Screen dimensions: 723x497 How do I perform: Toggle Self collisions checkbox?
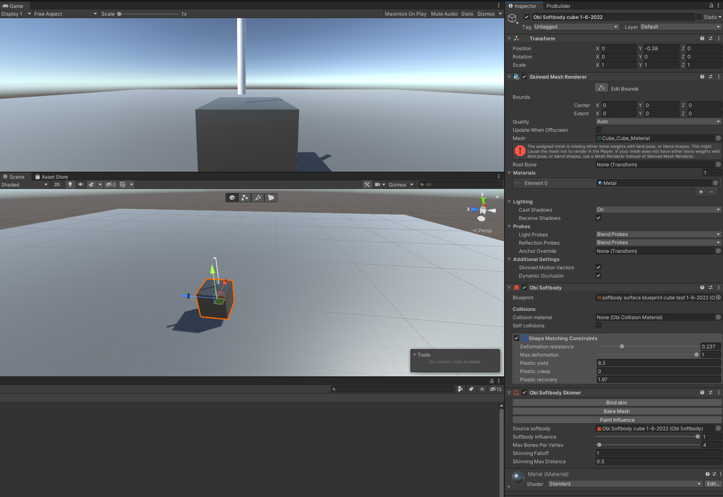pyautogui.click(x=599, y=325)
